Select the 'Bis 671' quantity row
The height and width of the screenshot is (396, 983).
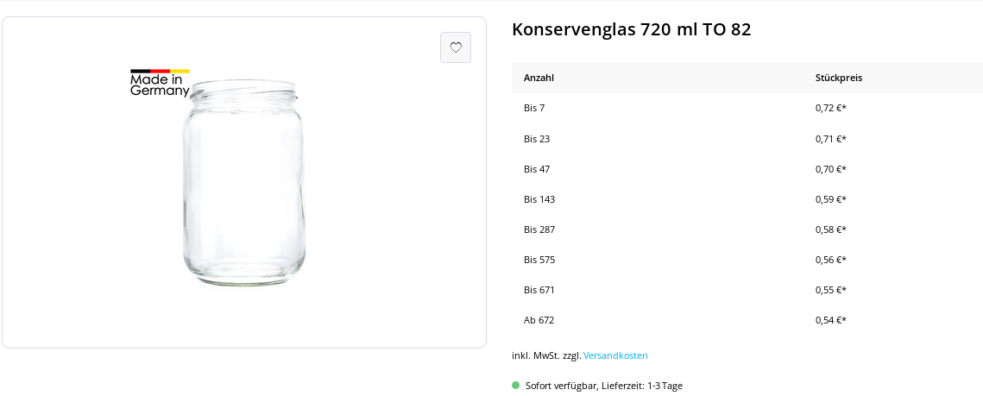[539, 290]
